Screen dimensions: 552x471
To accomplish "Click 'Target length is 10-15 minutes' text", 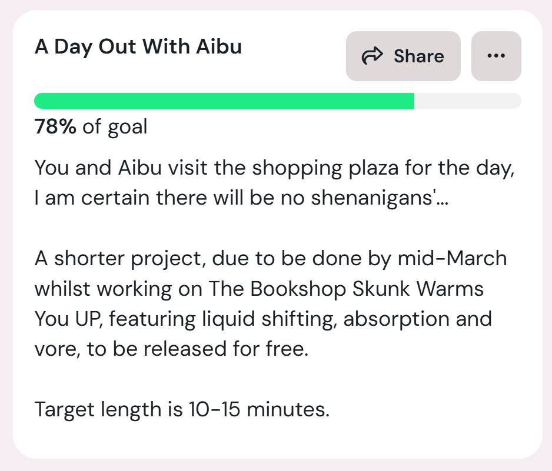I will point(182,409).
